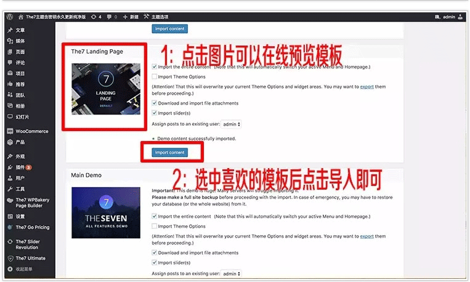The height and width of the screenshot is (282, 470).
Task: Toggle Main Demo 'Import slider(s)' checkbox
Action: [155, 262]
